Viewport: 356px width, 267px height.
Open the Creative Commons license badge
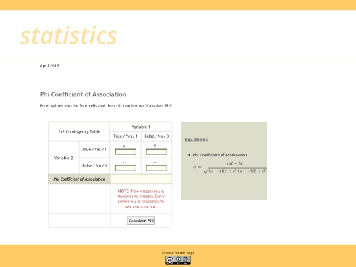(178, 260)
